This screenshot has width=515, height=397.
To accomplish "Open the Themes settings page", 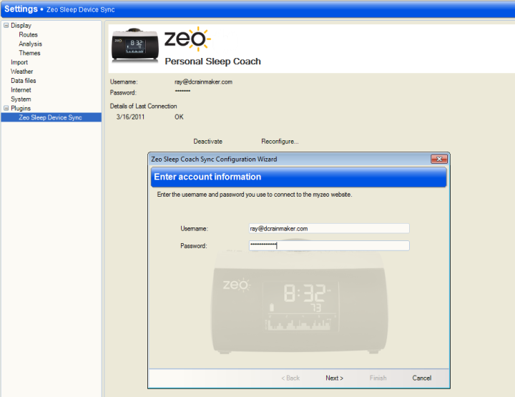I will [x=29, y=53].
